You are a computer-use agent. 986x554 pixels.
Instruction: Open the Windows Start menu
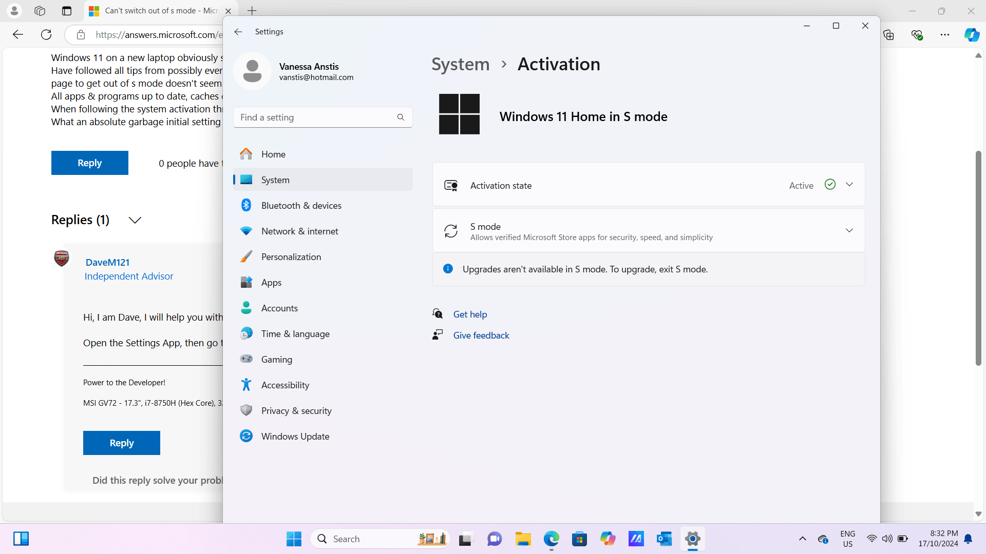tap(294, 539)
